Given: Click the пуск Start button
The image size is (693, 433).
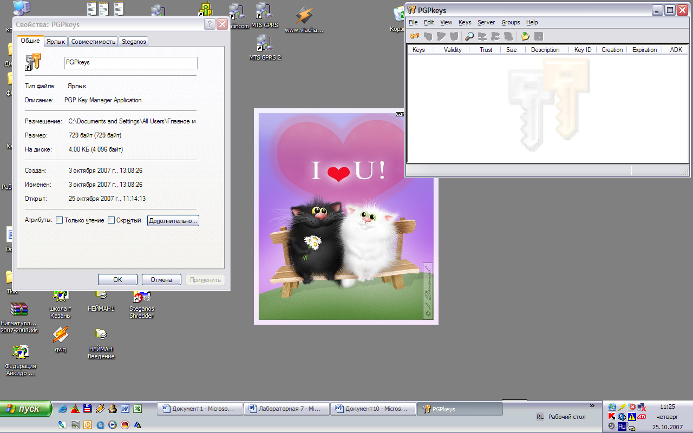Looking at the screenshot, I should click(x=25, y=409).
